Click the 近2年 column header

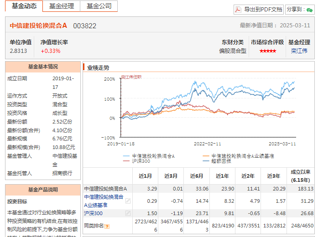pyautogui.click(x=248, y=176)
